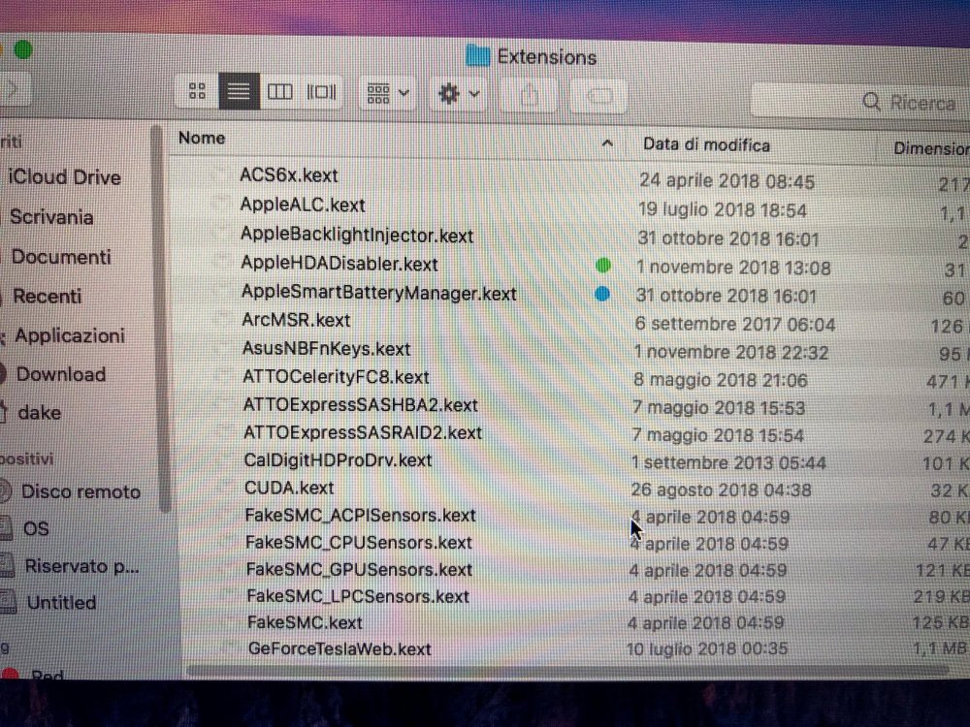Viewport: 970px width, 727px height.
Task: Open Applicazioni in the sidebar
Action: click(x=69, y=335)
